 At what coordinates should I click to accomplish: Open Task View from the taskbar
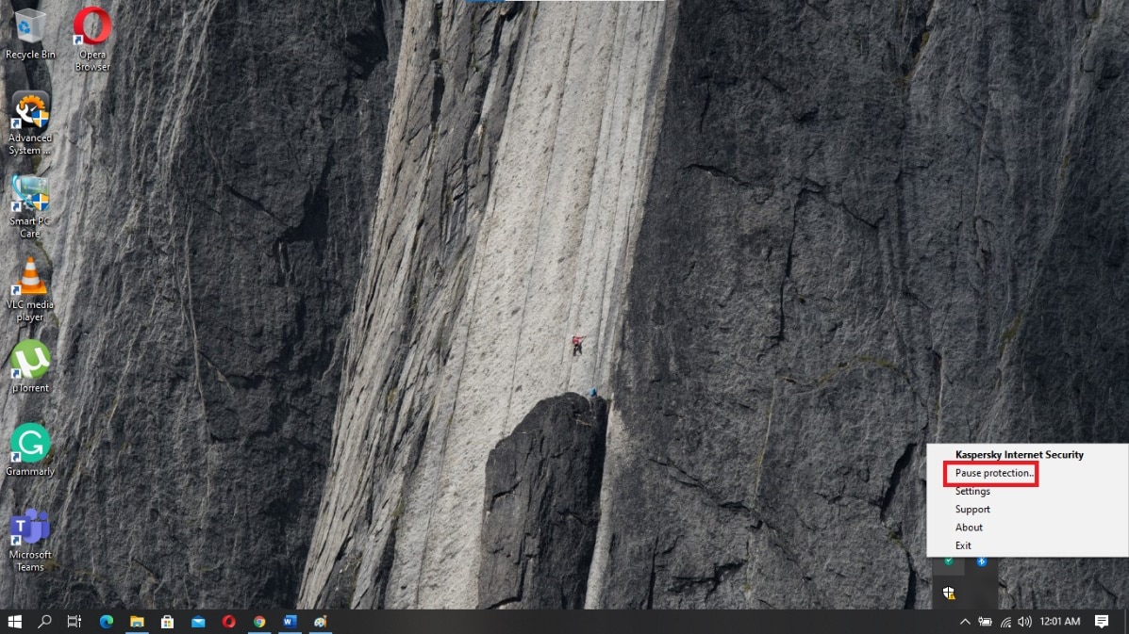(75, 622)
